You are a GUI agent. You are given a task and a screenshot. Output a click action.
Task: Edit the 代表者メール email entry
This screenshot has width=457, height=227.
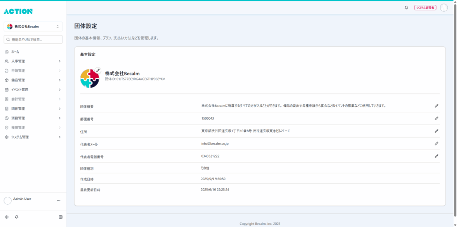(436, 144)
